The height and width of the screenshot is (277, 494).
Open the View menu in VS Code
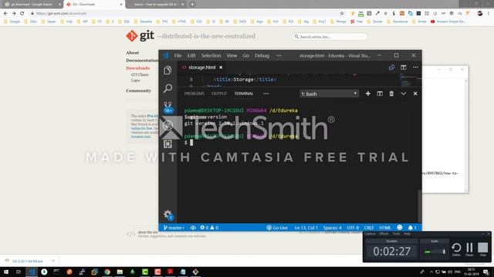tap(232, 55)
